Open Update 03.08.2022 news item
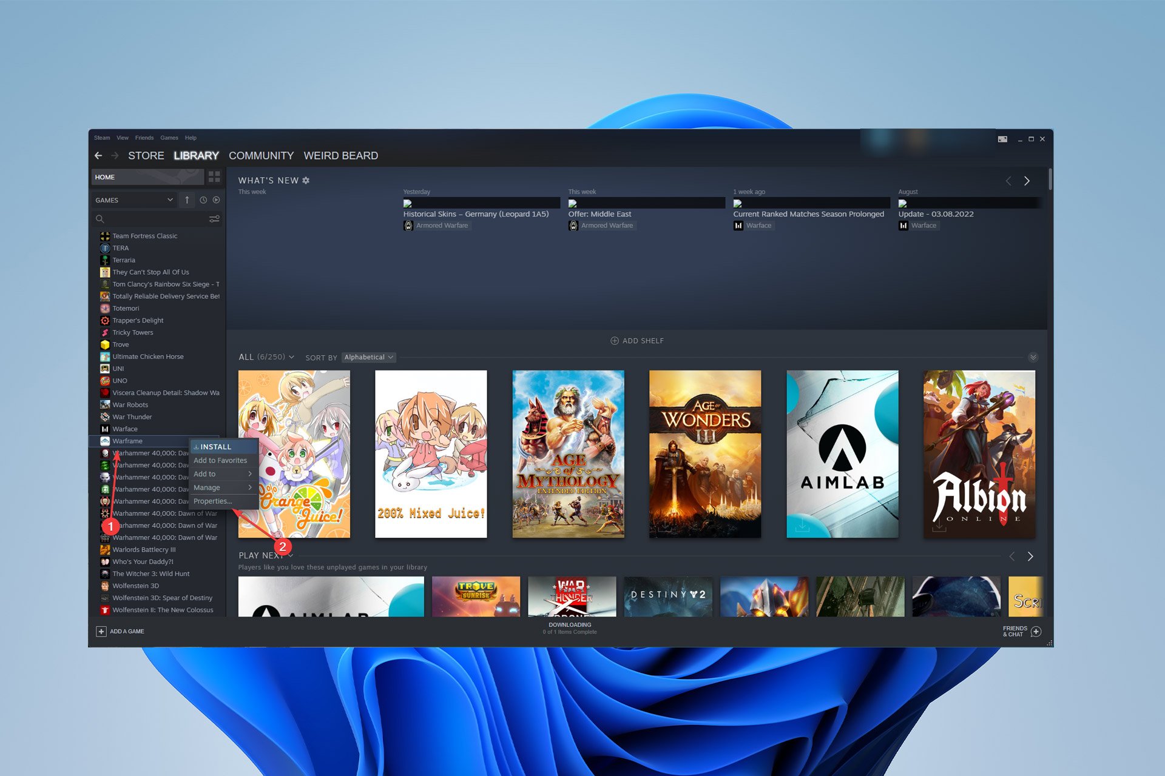The image size is (1165, 776). (936, 214)
